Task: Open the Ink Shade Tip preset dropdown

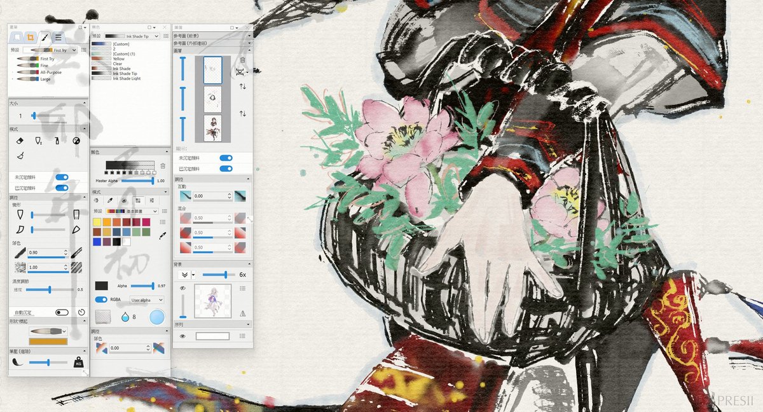Action: click(132, 36)
